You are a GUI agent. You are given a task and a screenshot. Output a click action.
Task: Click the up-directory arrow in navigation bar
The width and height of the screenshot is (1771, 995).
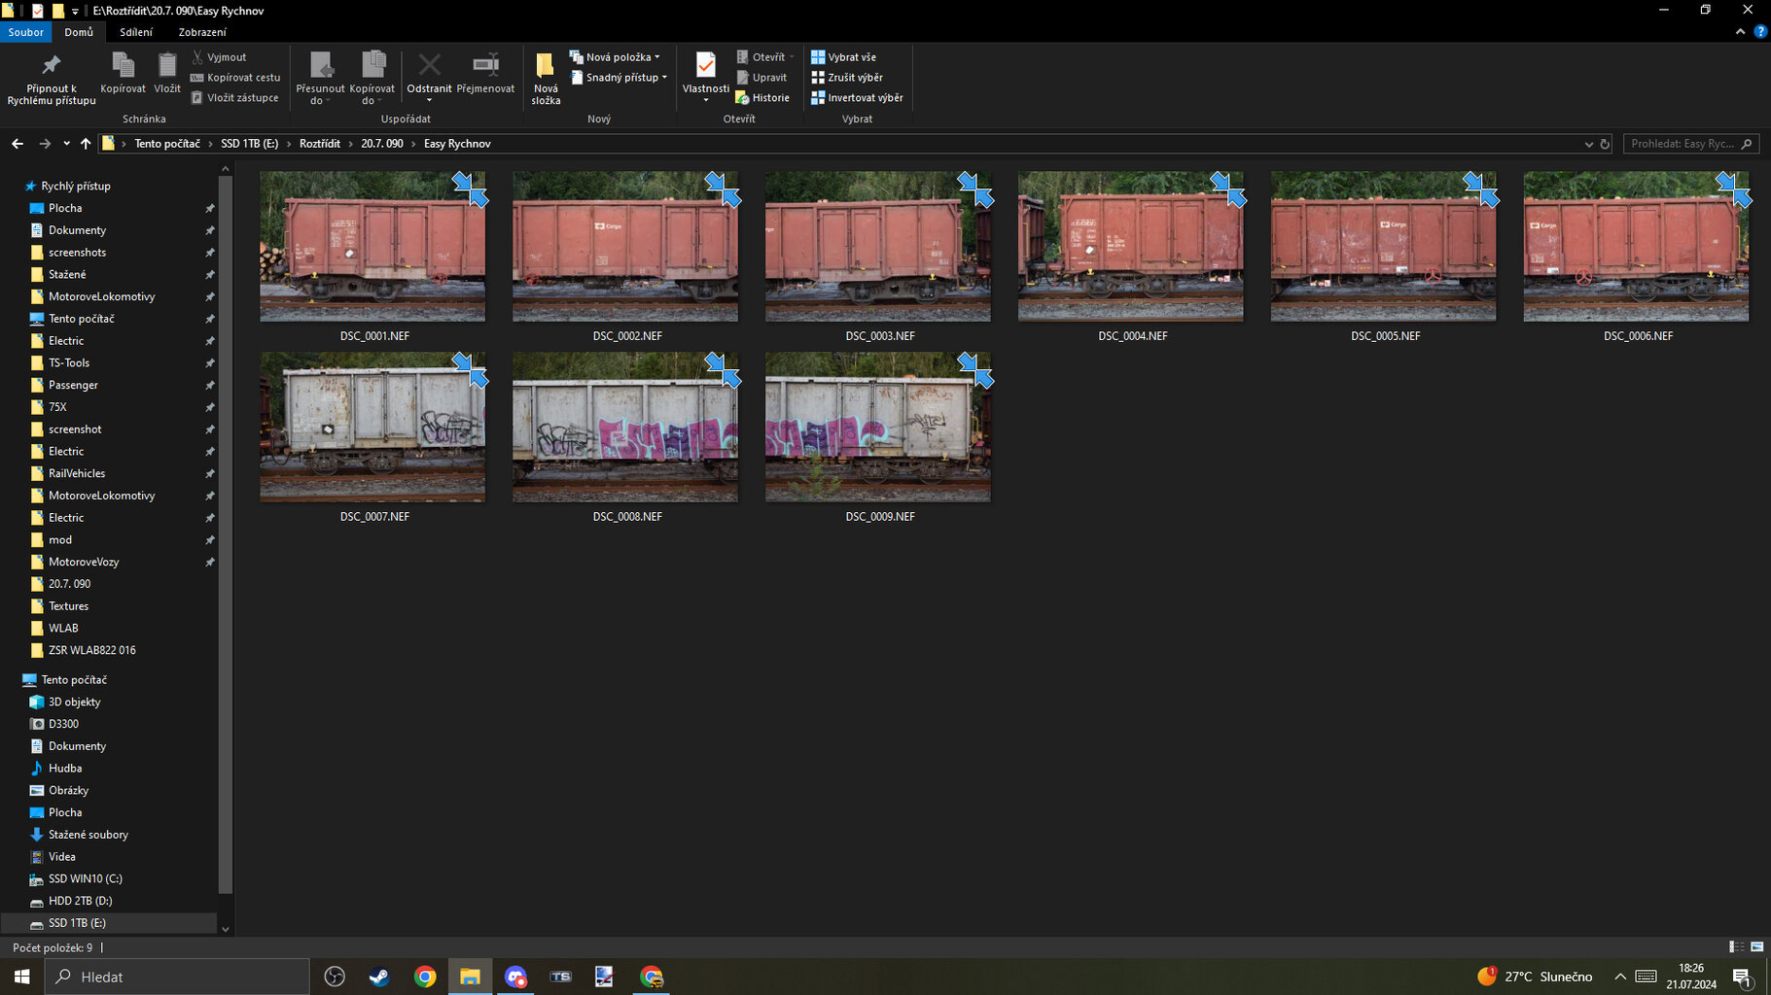point(86,144)
